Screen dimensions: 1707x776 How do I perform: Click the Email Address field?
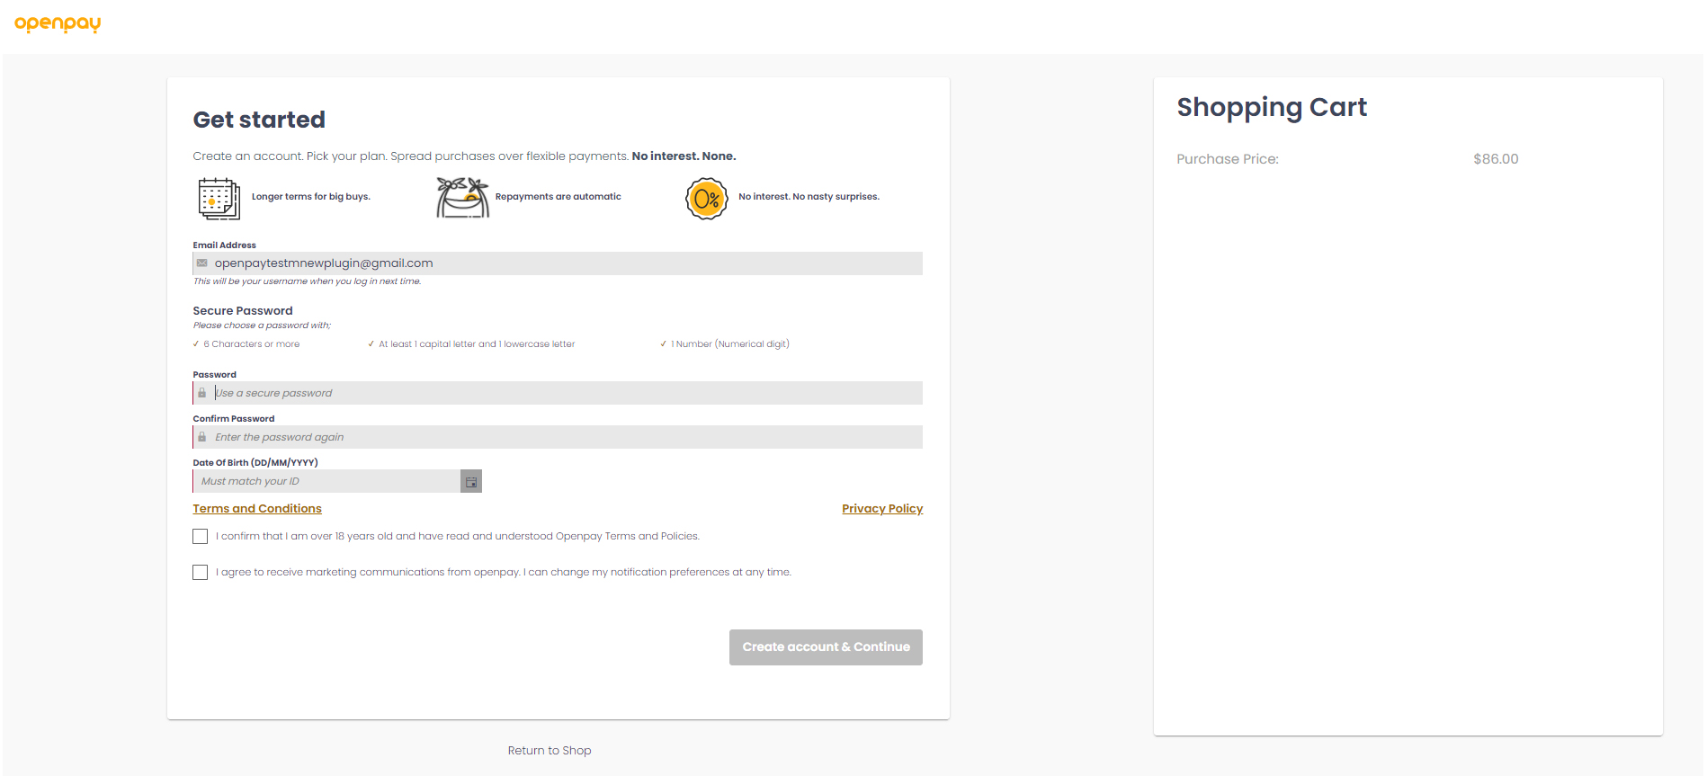coord(558,263)
